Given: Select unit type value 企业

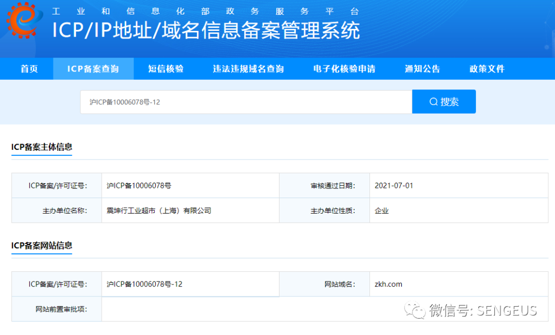Looking at the screenshot, I should pyautogui.click(x=381, y=210).
